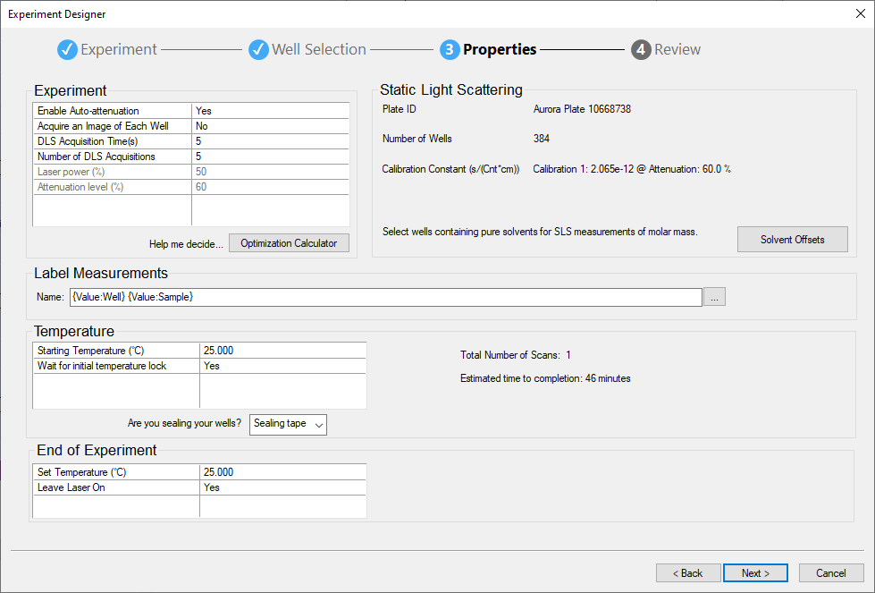Viewport: 875px width, 593px height.
Task: Click the step 4 Review circle icon
Action: click(x=641, y=50)
